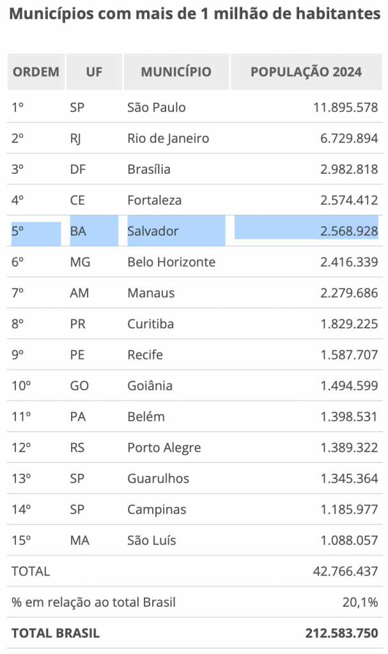Select the PE state code for Recife
This screenshot has width=388, height=654.
click(x=77, y=354)
